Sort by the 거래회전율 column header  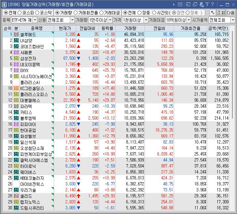click(x=190, y=28)
